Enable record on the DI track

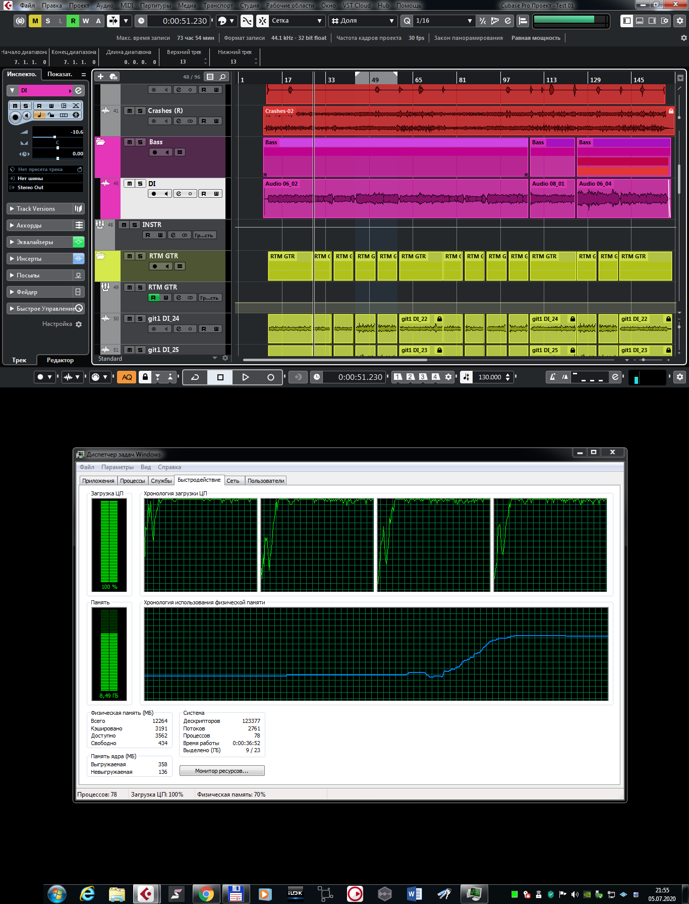pos(154,194)
